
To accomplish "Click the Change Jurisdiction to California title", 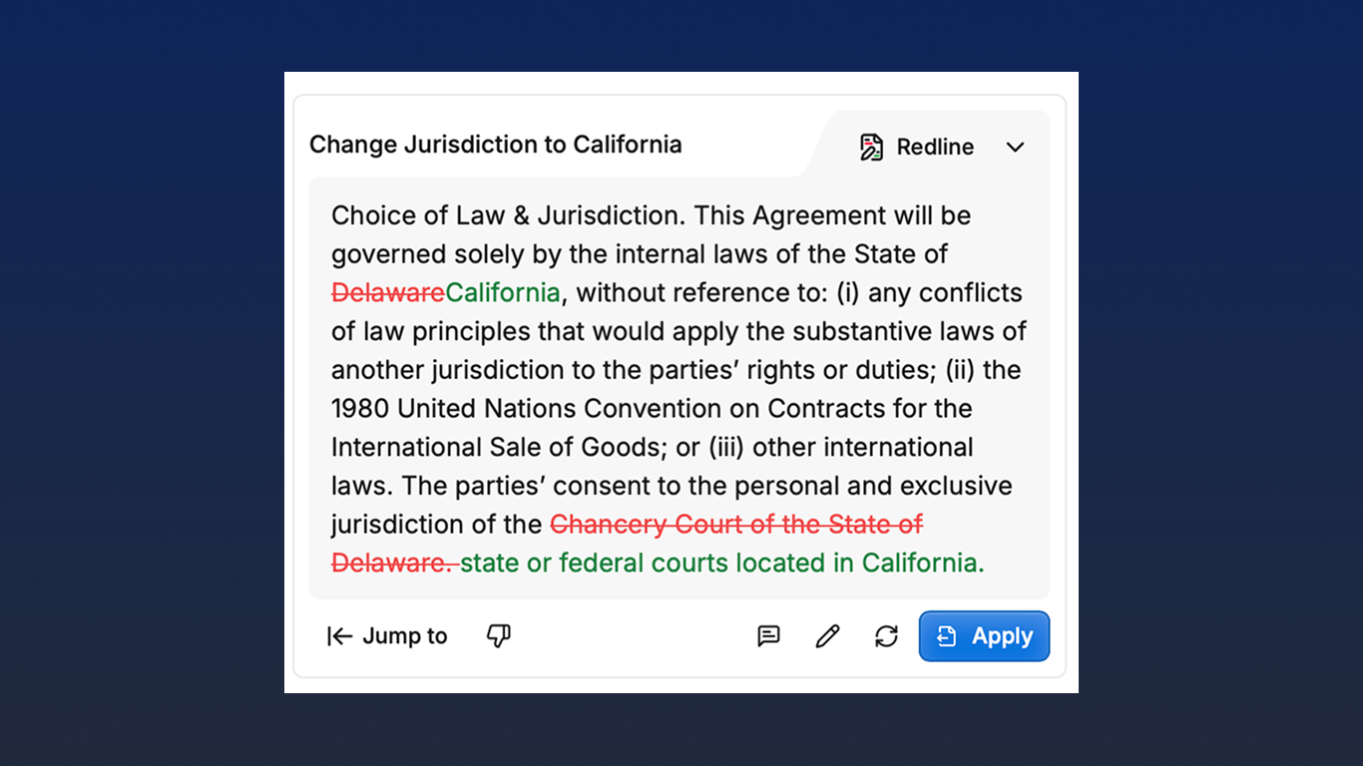I will 495,145.
